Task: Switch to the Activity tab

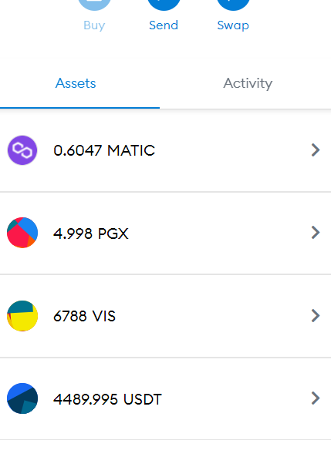Action: click(x=248, y=83)
